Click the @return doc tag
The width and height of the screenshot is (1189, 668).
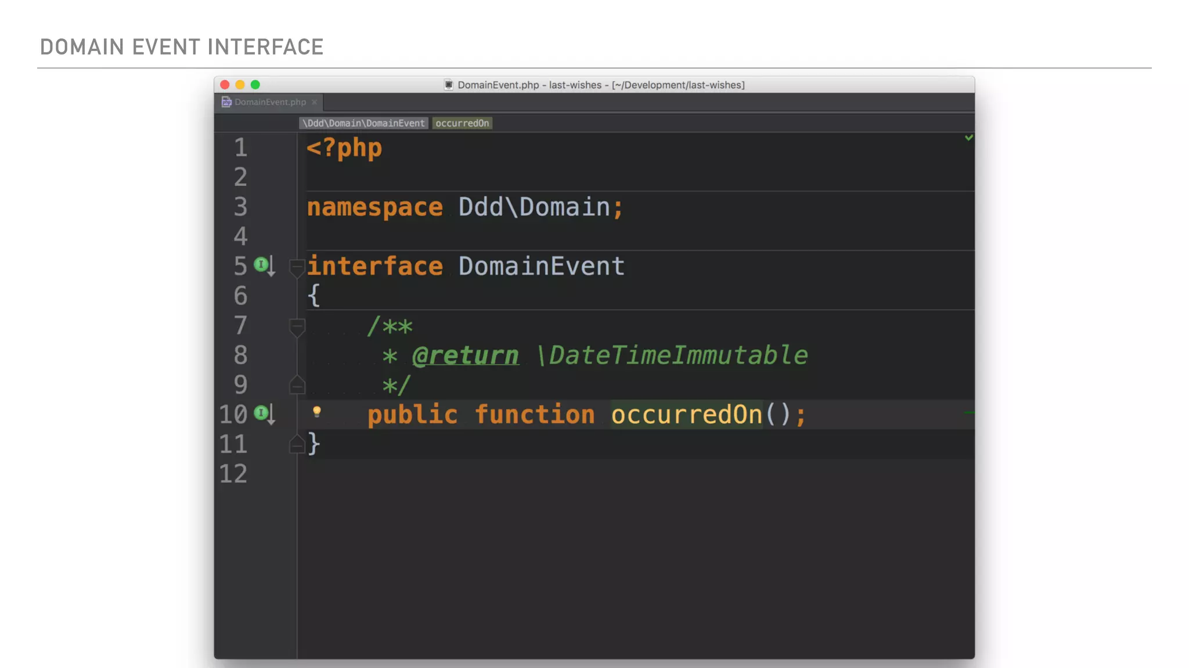(465, 355)
